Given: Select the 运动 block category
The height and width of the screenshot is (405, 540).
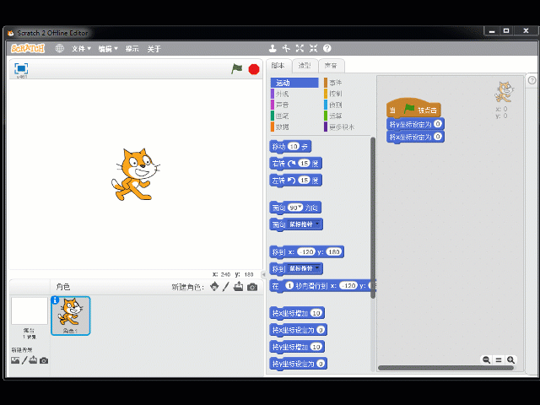Looking at the screenshot, I should click(294, 83).
